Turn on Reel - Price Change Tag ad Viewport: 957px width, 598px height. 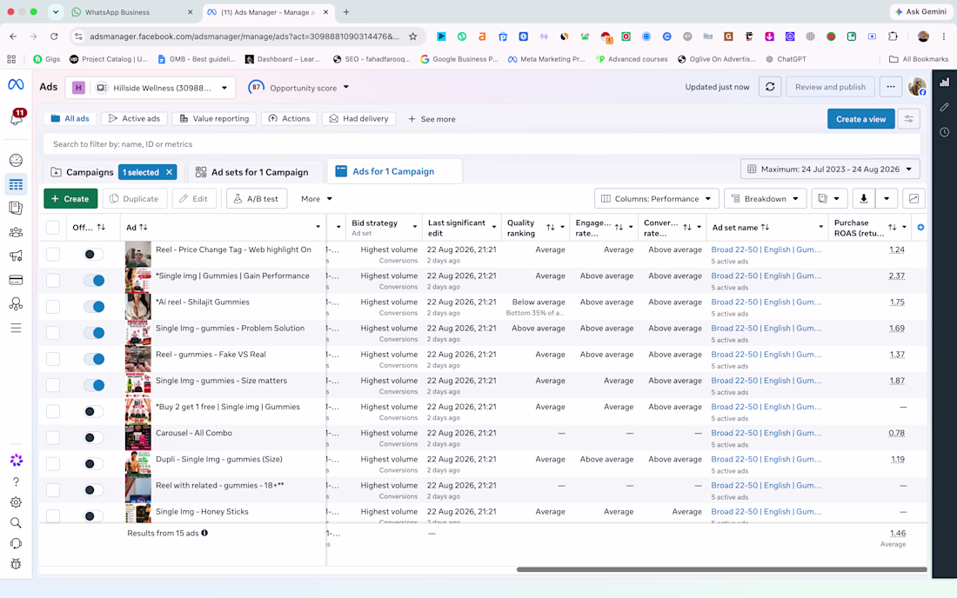pos(93,254)
